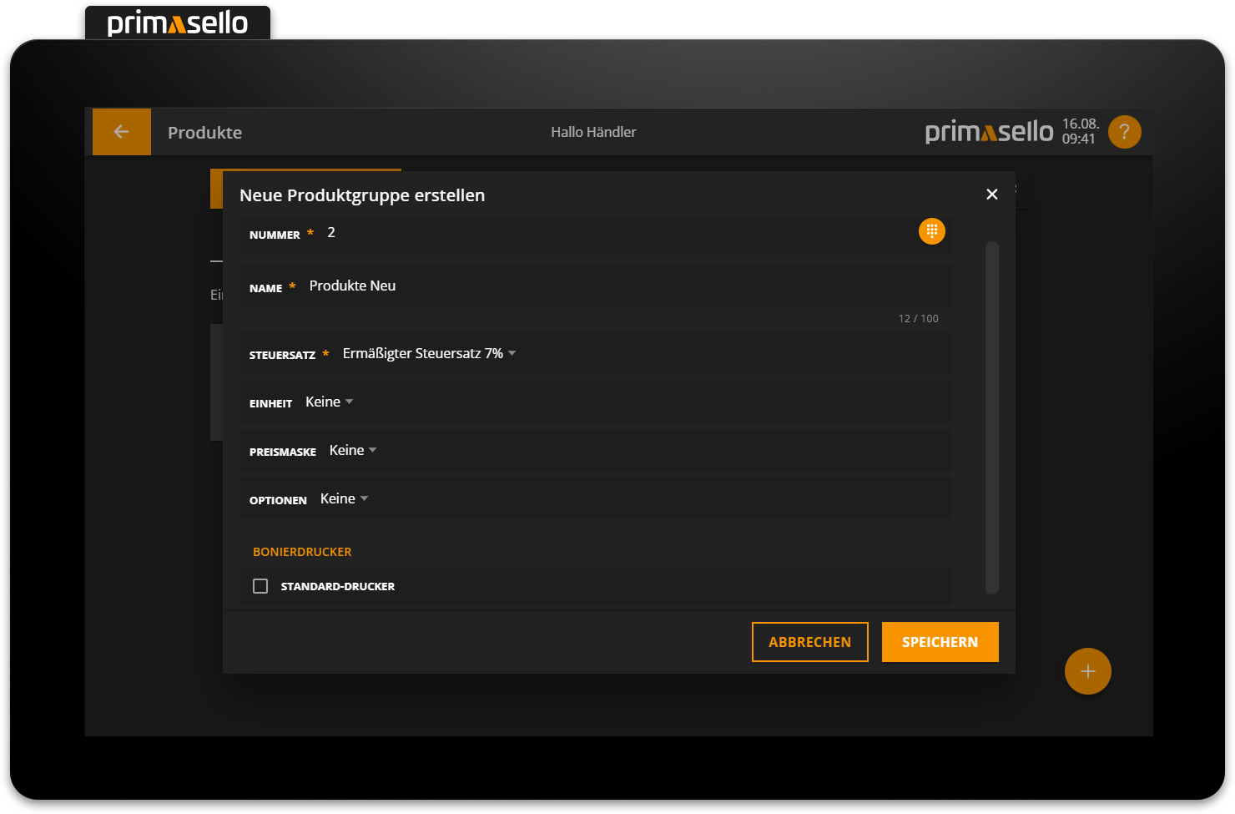Click the Abbrechen button

coord(809,642)
